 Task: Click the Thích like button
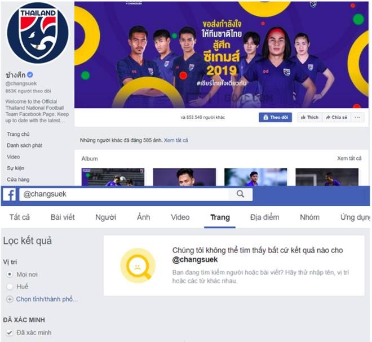(x=309, y=117)
